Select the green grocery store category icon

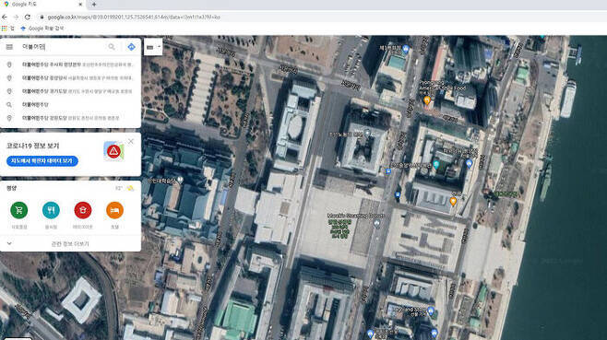click(x=19, y=210)
